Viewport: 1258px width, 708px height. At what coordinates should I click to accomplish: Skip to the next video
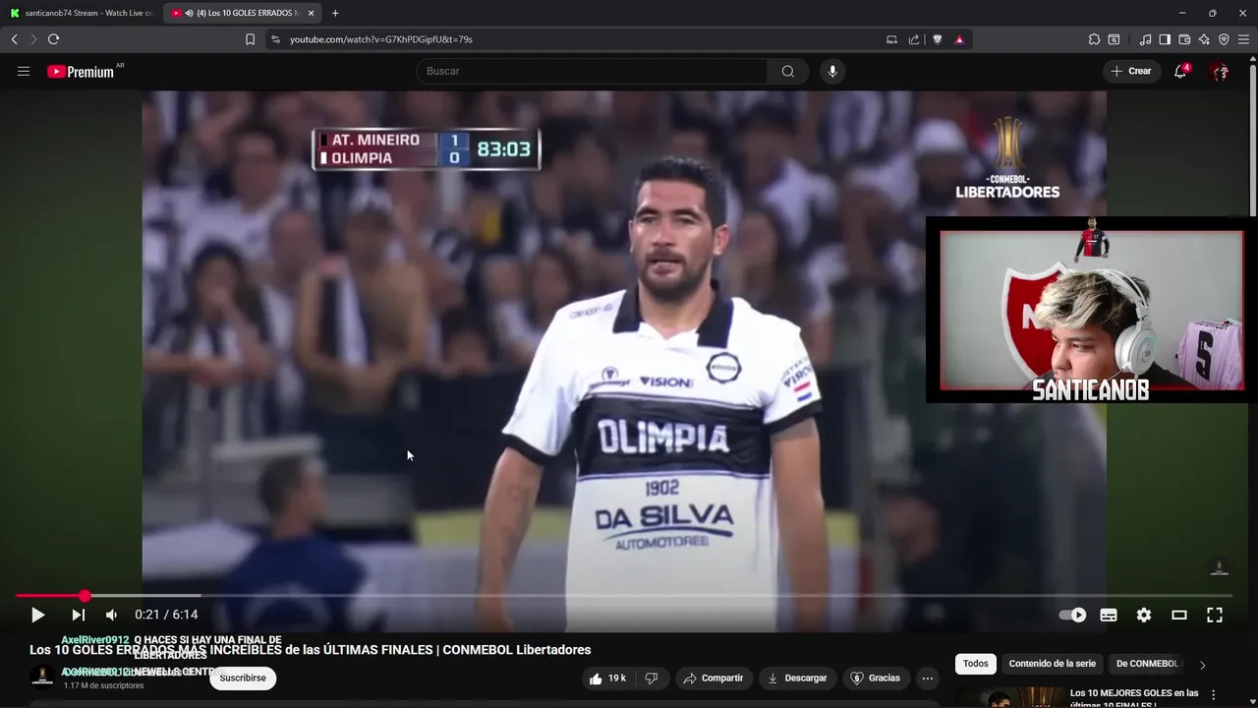coord(79,615)
